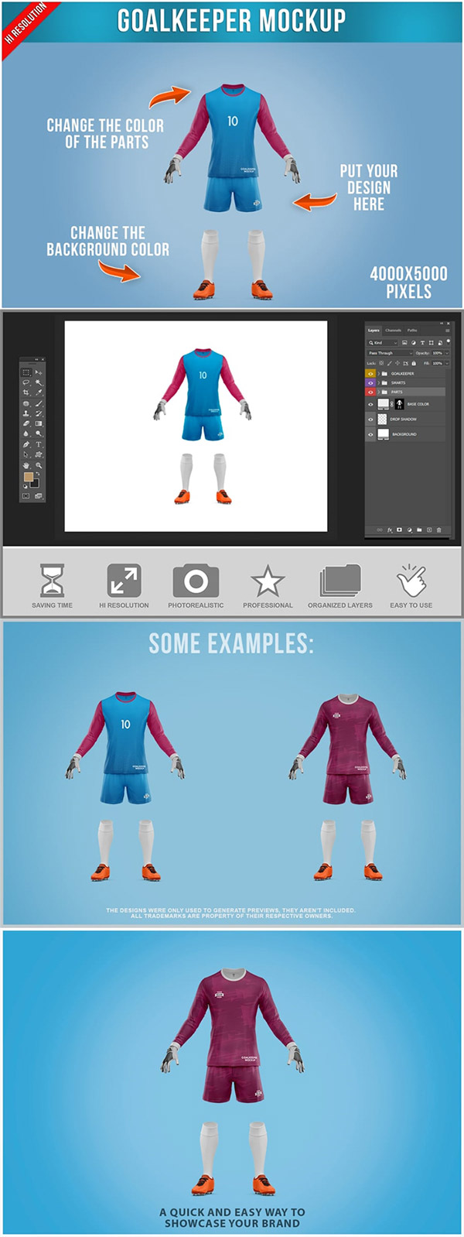Reset default foreground and background colors
Image resolution: width=464 pixels, height=1237 pixels.
(x=26, y=486)
